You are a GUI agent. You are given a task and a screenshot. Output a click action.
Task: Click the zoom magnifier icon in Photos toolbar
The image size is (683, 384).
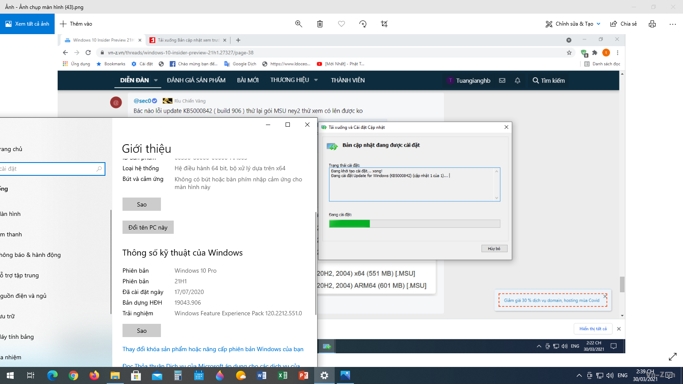pyautogui.click(x=299, y=24)
